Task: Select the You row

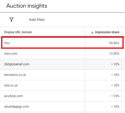Action: 62,42
